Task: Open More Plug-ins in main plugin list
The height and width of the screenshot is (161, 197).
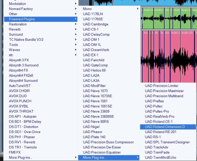Action: tap(40, 158)
